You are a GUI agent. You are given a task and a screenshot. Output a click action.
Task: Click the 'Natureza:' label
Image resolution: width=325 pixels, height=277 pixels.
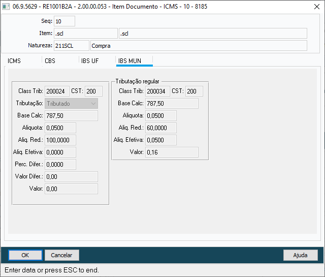click(x=40, y=45)
